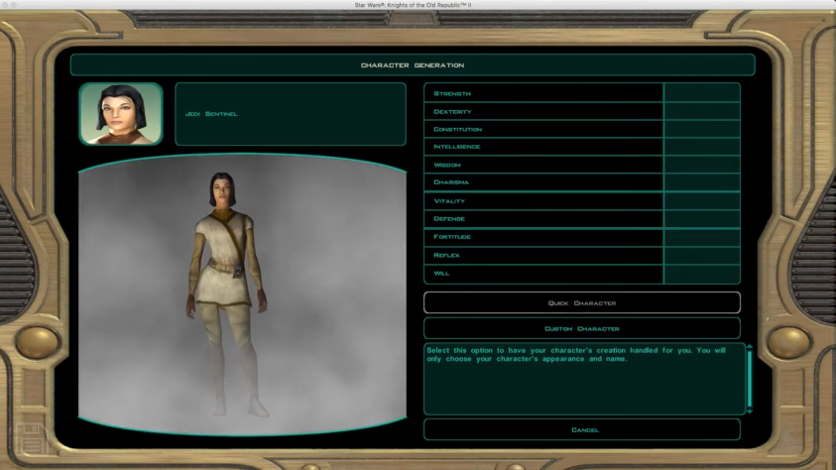Select the Fortitude stat row
Viewport: 836px width, 470px height.
582,237
